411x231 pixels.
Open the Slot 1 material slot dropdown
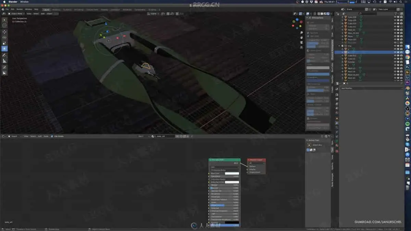[143, 136]
